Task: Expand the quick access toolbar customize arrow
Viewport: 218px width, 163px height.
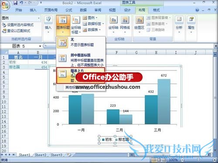Action: [41, 3]
